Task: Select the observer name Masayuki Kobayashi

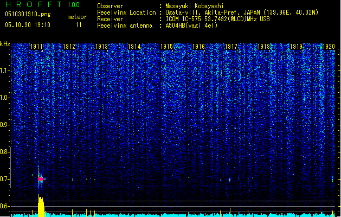Action: [x=195, y=6]
